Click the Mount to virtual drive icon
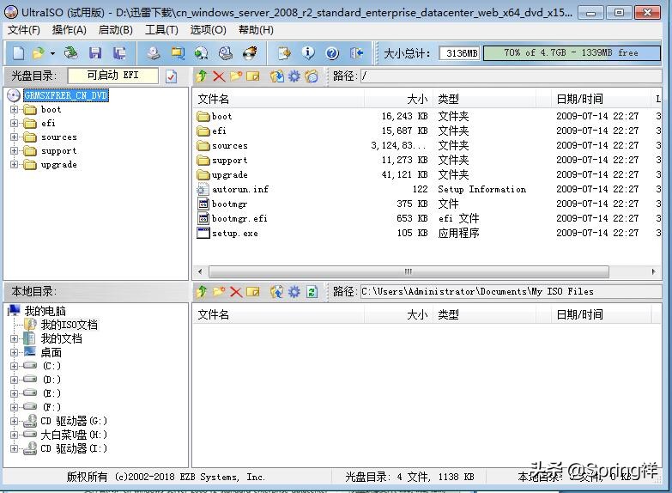672x493 pixels. coord(226,53)
